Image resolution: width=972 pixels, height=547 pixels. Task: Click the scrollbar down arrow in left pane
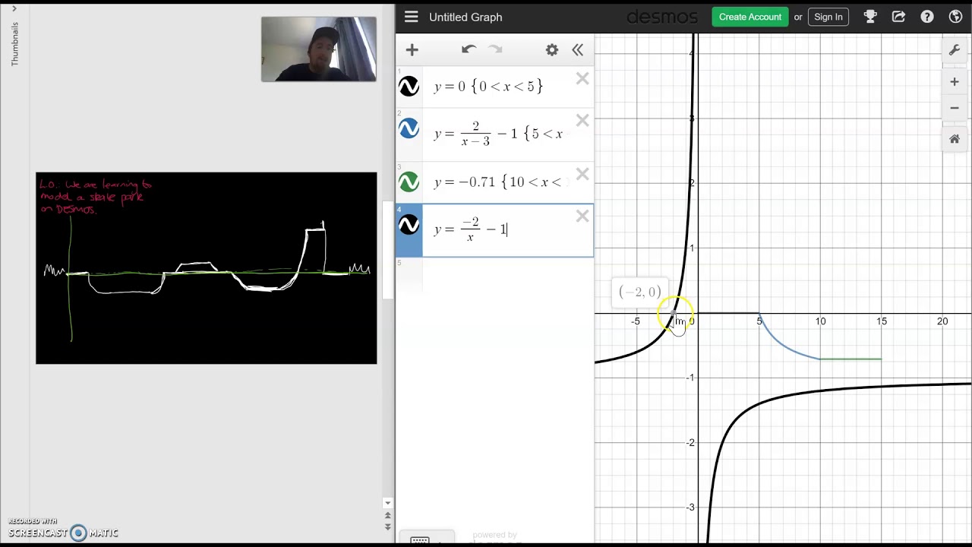[x=387, y=503]
